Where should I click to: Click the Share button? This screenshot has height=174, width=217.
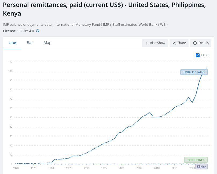179,43
